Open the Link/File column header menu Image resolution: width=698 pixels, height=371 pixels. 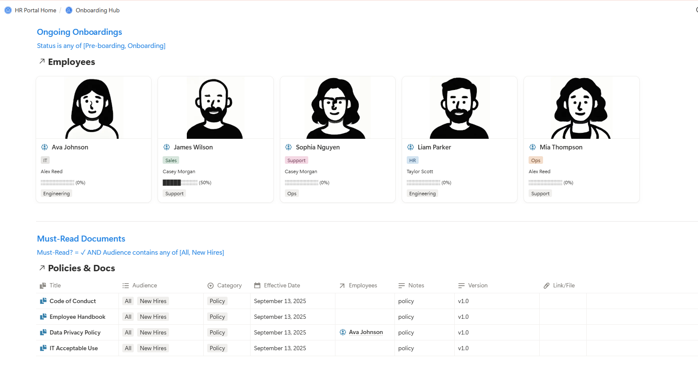coord(563,286)
